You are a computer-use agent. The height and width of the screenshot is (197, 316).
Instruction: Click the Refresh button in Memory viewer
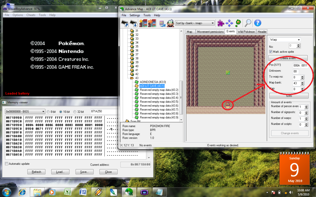click(x=36, y=172)
